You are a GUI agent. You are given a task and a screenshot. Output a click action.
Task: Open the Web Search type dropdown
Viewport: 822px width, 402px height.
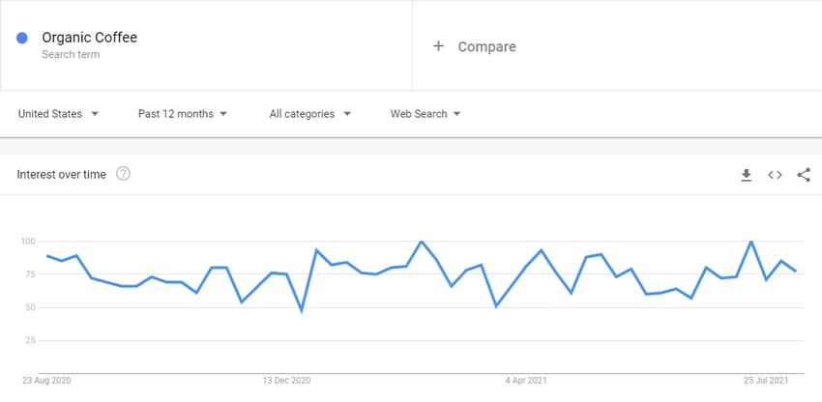426,114
